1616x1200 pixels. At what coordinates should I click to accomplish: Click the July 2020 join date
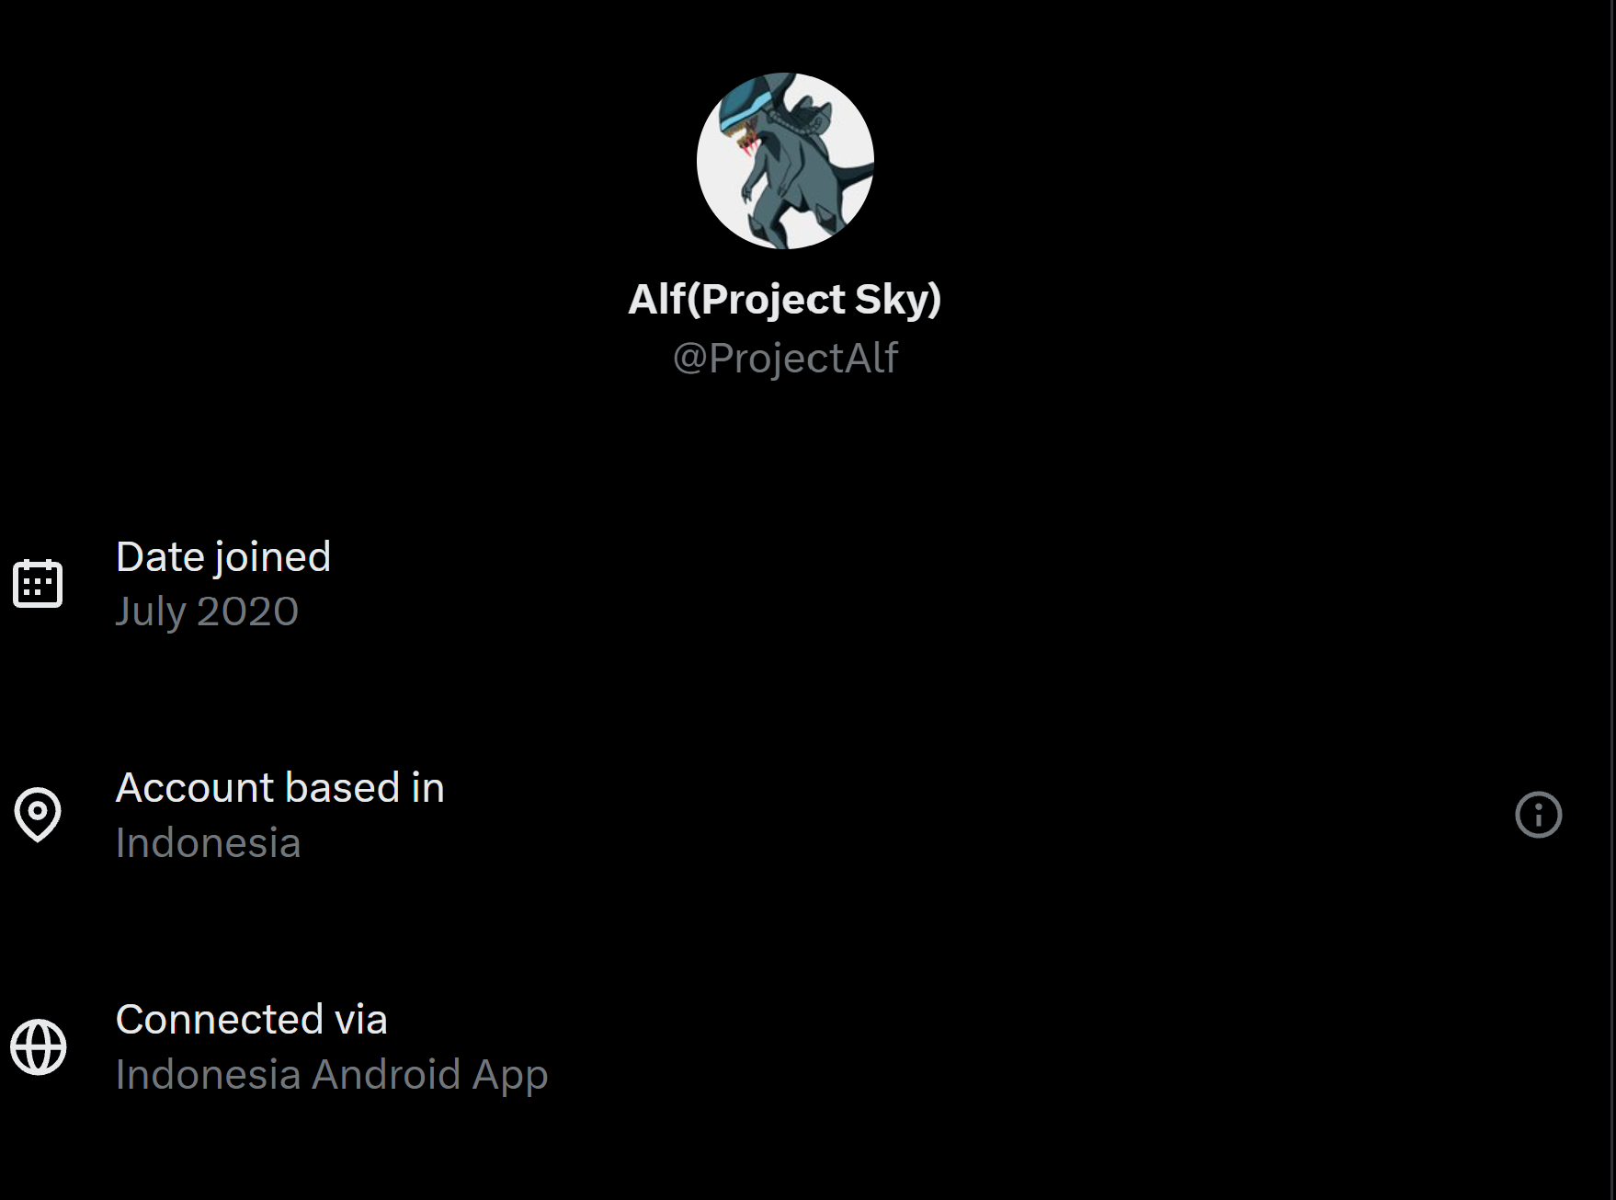point(207,612)
